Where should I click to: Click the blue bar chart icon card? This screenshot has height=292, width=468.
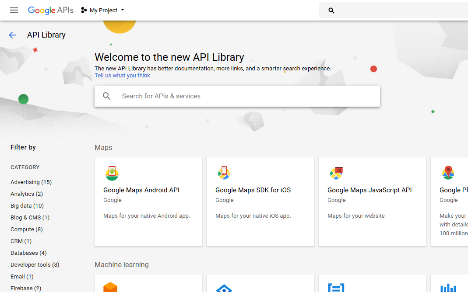pos(448,288)
